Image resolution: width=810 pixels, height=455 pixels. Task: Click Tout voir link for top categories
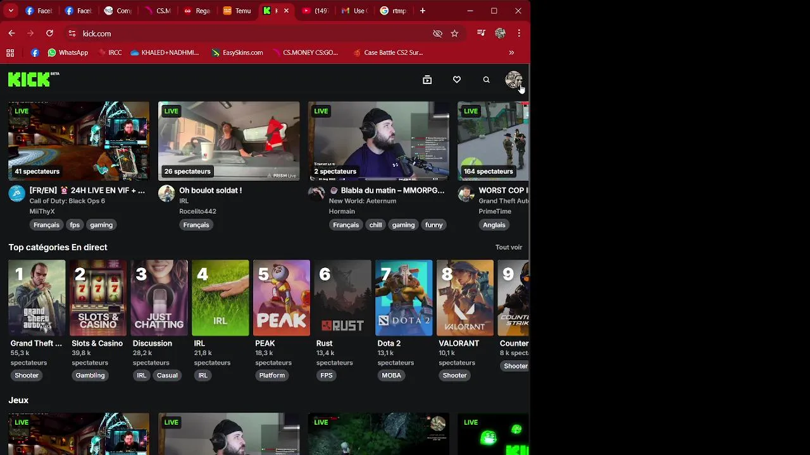(509, 247)
